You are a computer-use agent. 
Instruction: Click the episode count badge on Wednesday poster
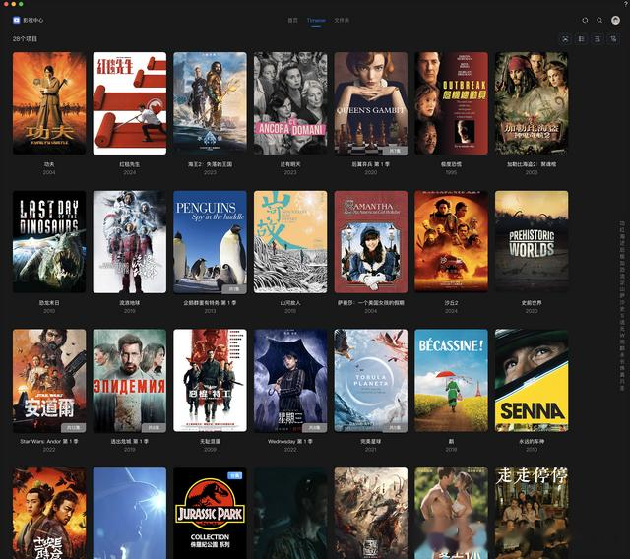pos(314,428)
